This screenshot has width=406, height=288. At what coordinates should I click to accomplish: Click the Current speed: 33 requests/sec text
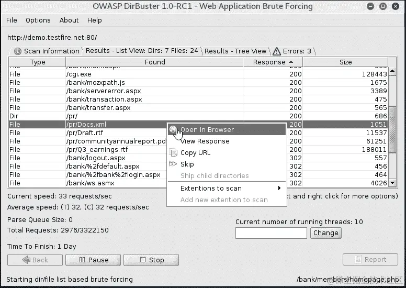(60, 196)
